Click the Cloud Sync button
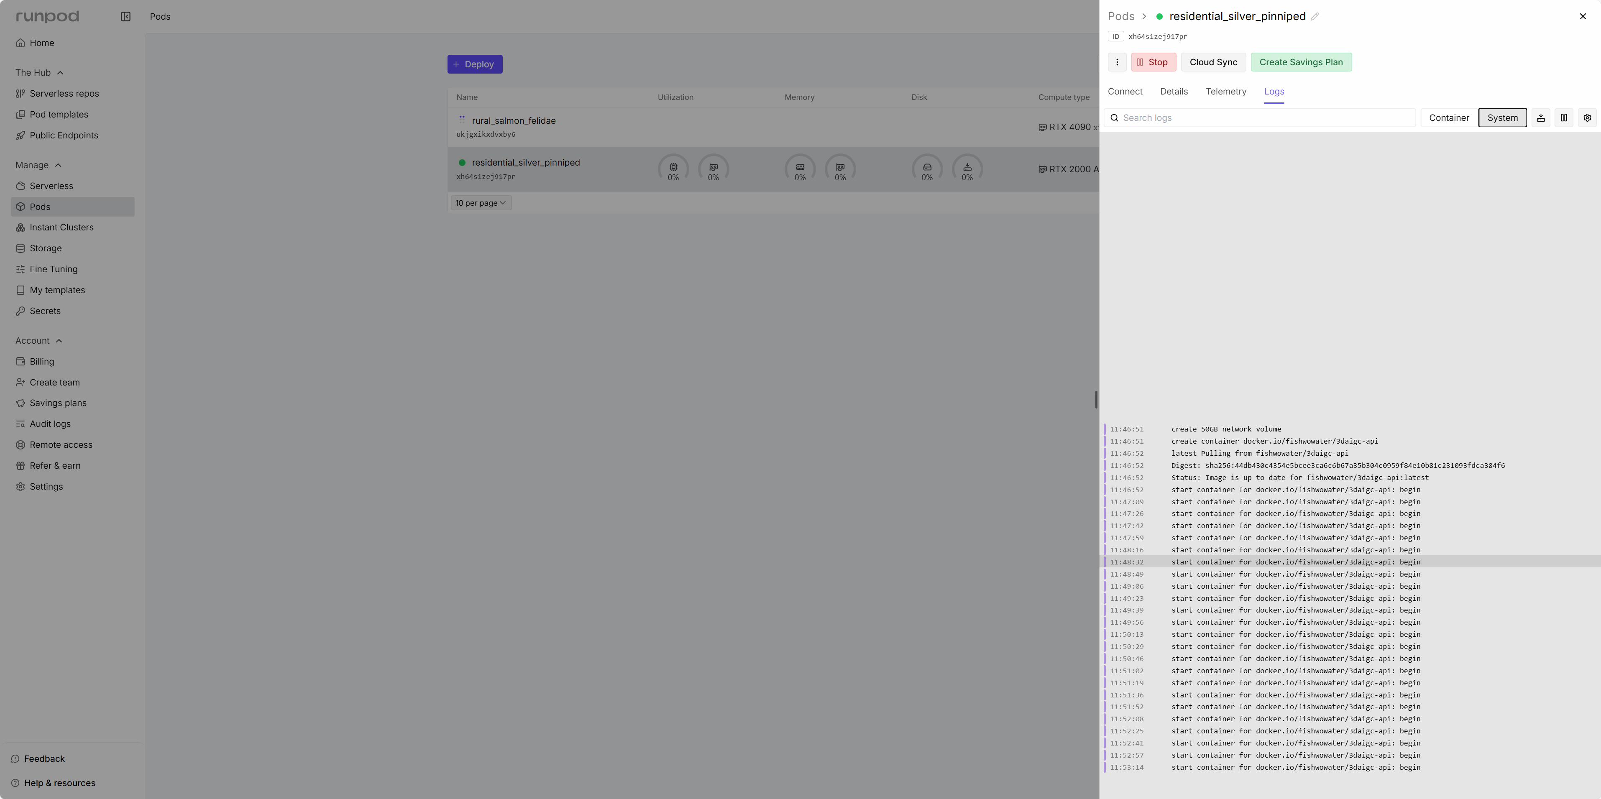 (1212, 62)
